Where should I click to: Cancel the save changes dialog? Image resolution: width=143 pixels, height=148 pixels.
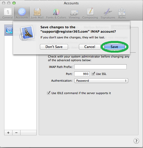90,47
